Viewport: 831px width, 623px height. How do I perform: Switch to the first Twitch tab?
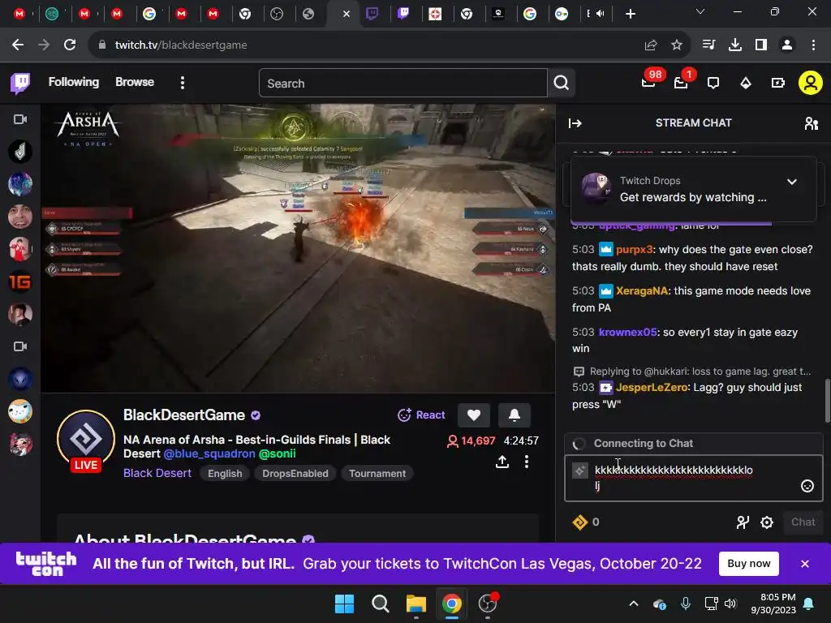click(372, 14)
